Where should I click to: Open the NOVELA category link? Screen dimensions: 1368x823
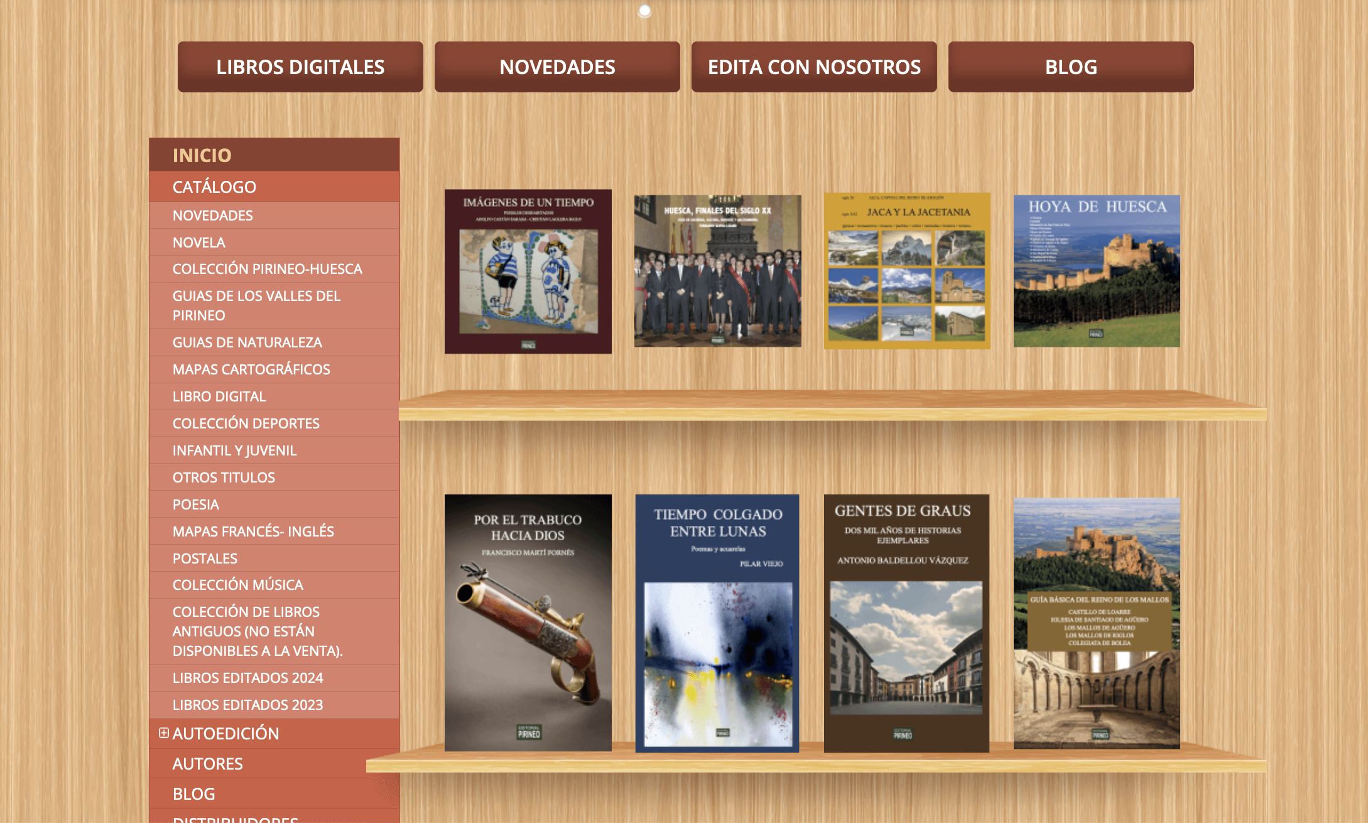[198, 242]
